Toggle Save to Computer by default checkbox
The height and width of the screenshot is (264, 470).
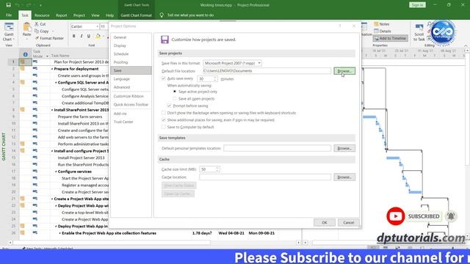click(163, 127)
